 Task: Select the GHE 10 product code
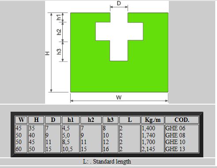tap(175, 142)
